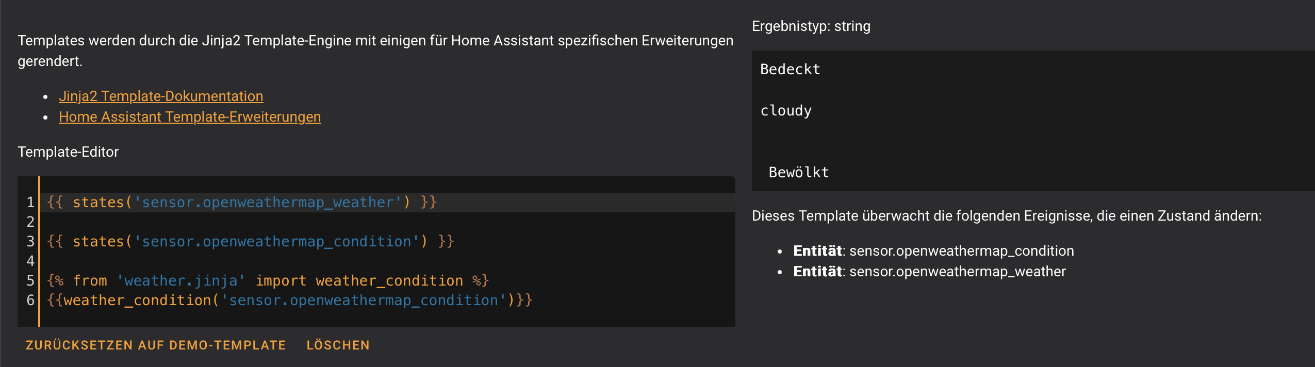Click the 'Template-Editor' heading label
The width and height of the screenshot is (1315, 367).
68,152
